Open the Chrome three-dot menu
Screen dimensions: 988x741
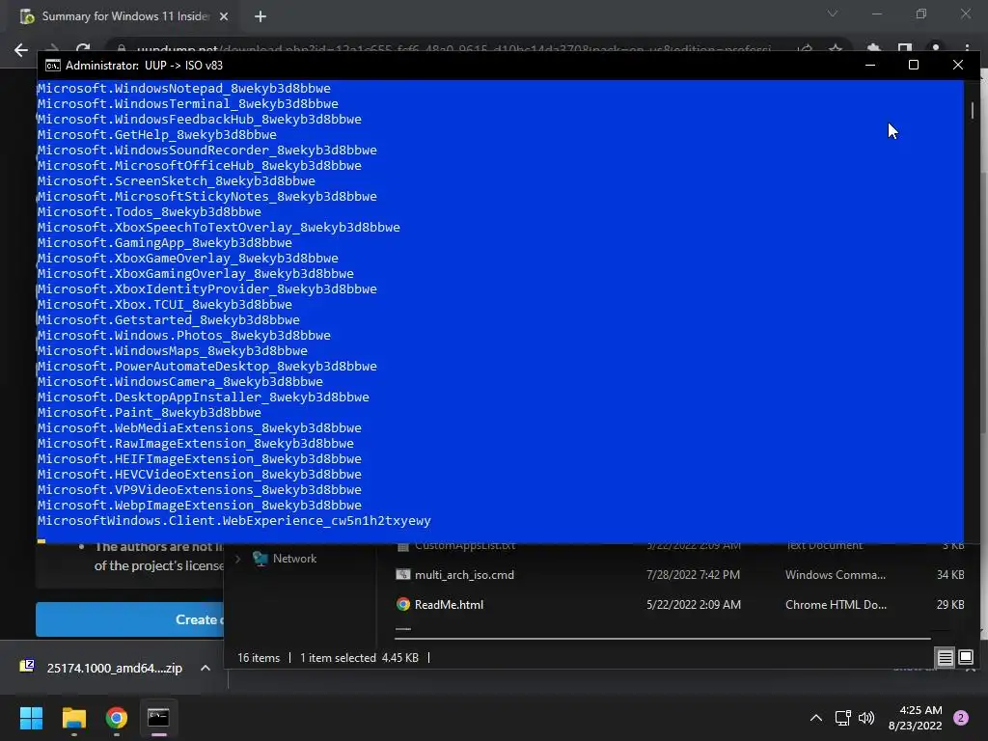[967, 50]
